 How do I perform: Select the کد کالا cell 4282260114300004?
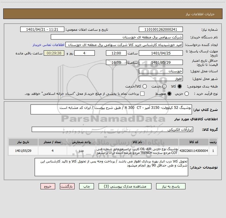pyautogui.click(x=194, y=151)
